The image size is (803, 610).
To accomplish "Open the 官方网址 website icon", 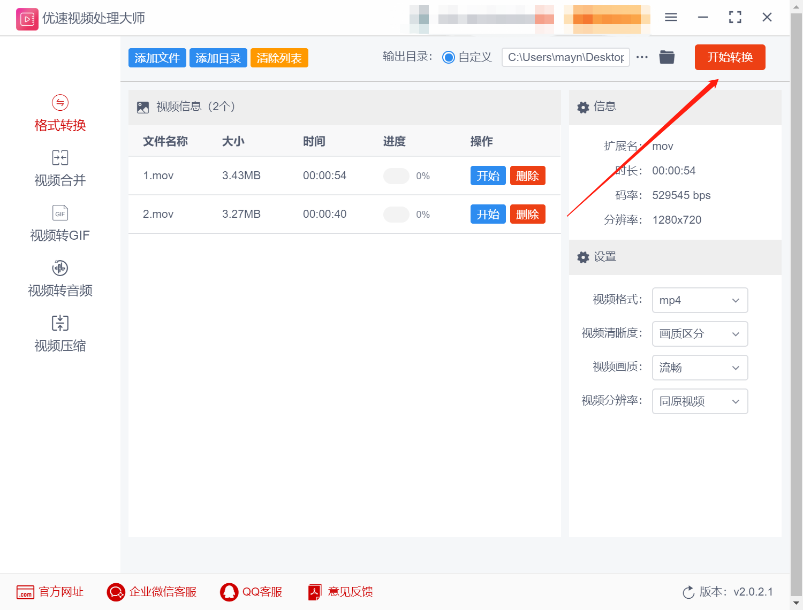I will [x=25, y=592].
